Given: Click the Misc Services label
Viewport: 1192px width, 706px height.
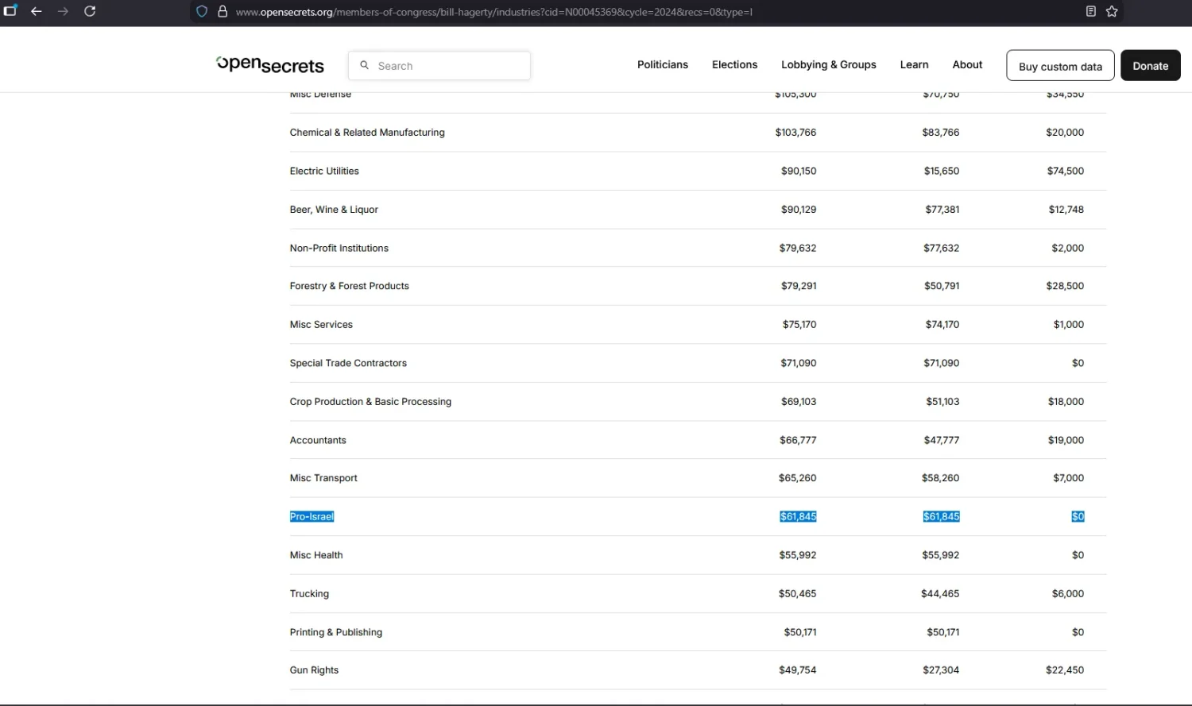Looking at the screenshot, I should (321, 325).
